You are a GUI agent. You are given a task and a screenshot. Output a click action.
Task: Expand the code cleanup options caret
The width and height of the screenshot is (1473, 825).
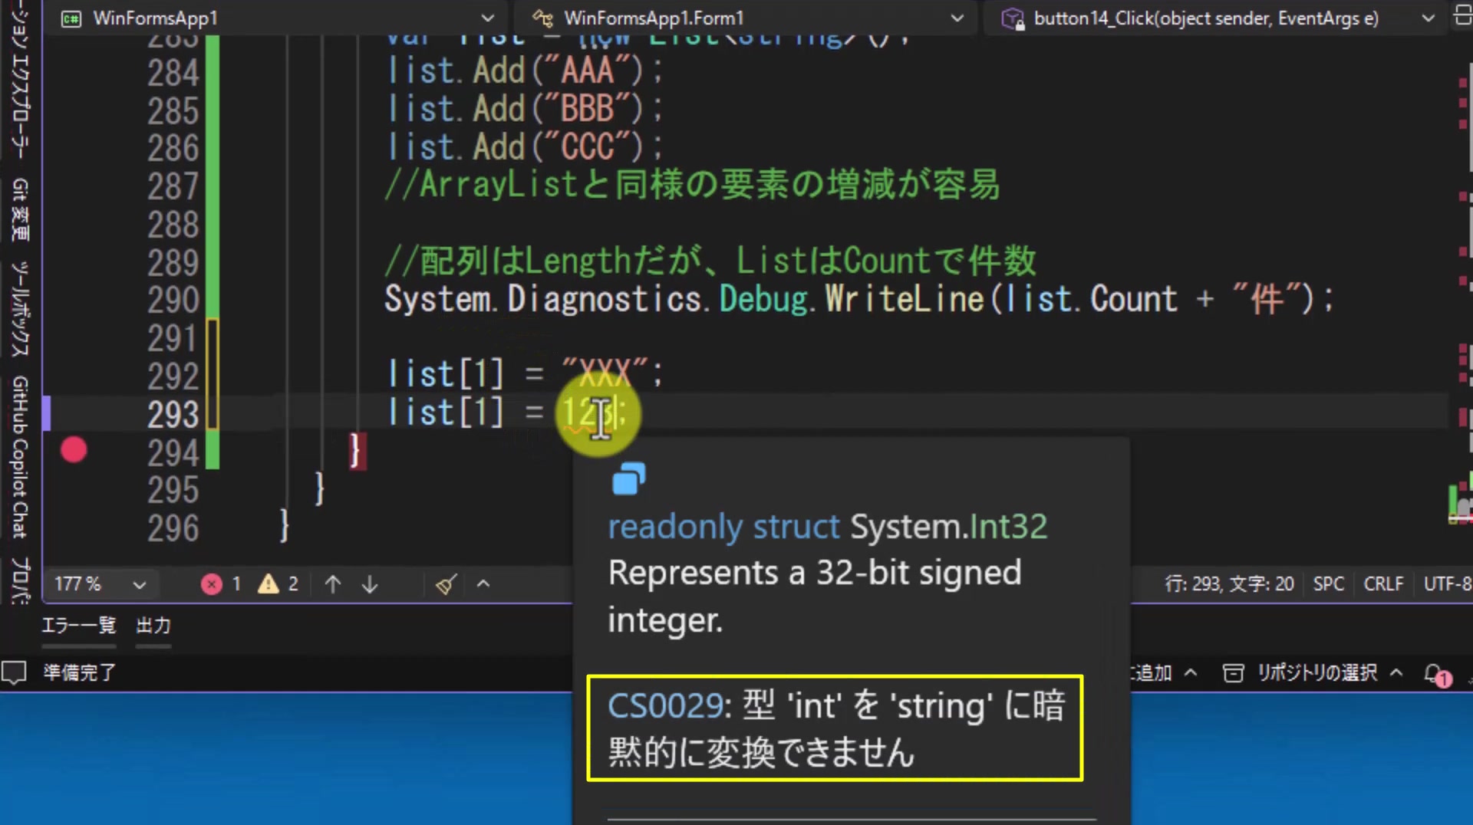[483, 584]
